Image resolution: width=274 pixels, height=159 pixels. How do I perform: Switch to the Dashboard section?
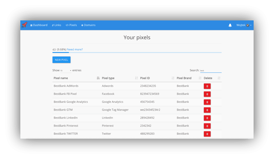pyautogui.click(x=39, y=25)
